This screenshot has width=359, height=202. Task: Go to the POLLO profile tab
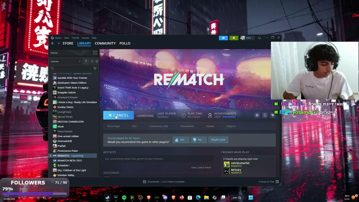point(125,43)
